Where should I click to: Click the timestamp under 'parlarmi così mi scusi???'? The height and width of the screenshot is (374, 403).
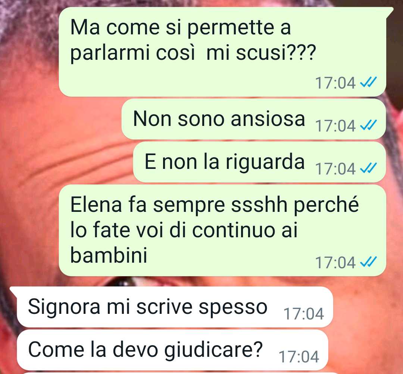[335, 83]
